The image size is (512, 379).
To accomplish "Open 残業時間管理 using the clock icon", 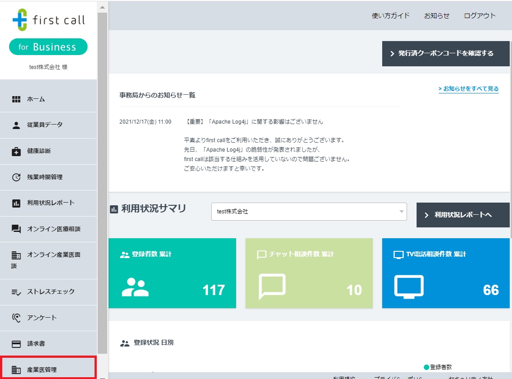I will tap(16, 177).
